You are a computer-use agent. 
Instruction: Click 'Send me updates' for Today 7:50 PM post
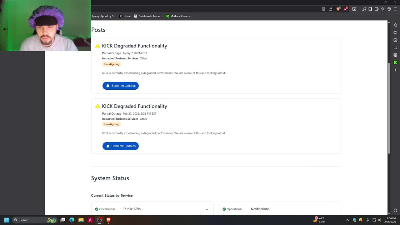(121, 86)
